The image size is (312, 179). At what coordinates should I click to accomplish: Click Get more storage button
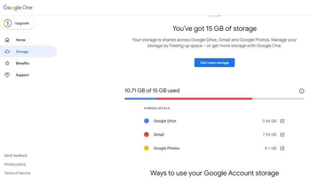(214, 63)
